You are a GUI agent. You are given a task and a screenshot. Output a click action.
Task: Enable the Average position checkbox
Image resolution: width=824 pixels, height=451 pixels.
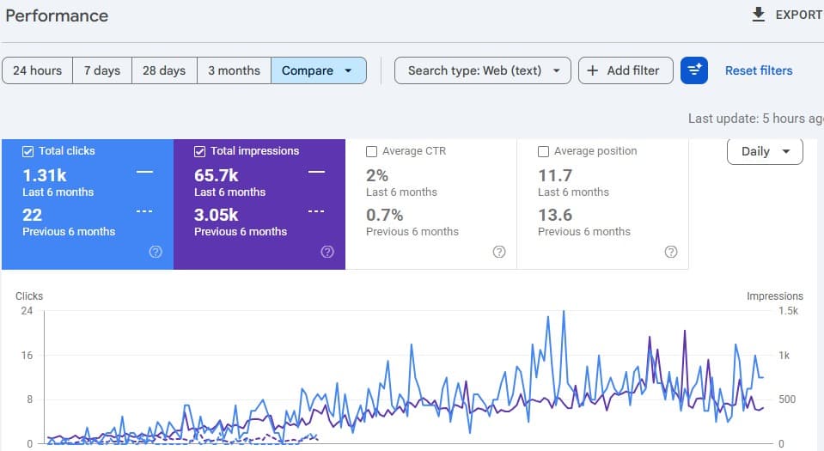tap(543, 151)
